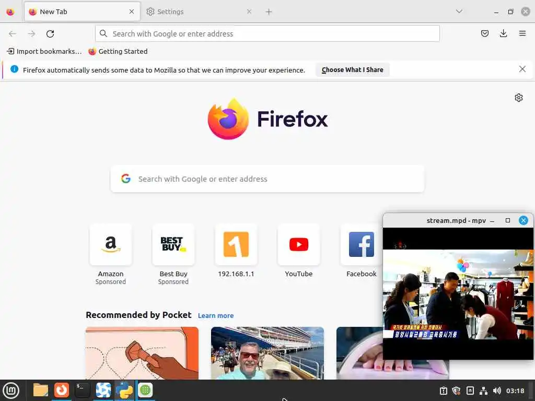Click the Python taskbar icon
This screenshot has height=401, width=535.
[124, 390]
